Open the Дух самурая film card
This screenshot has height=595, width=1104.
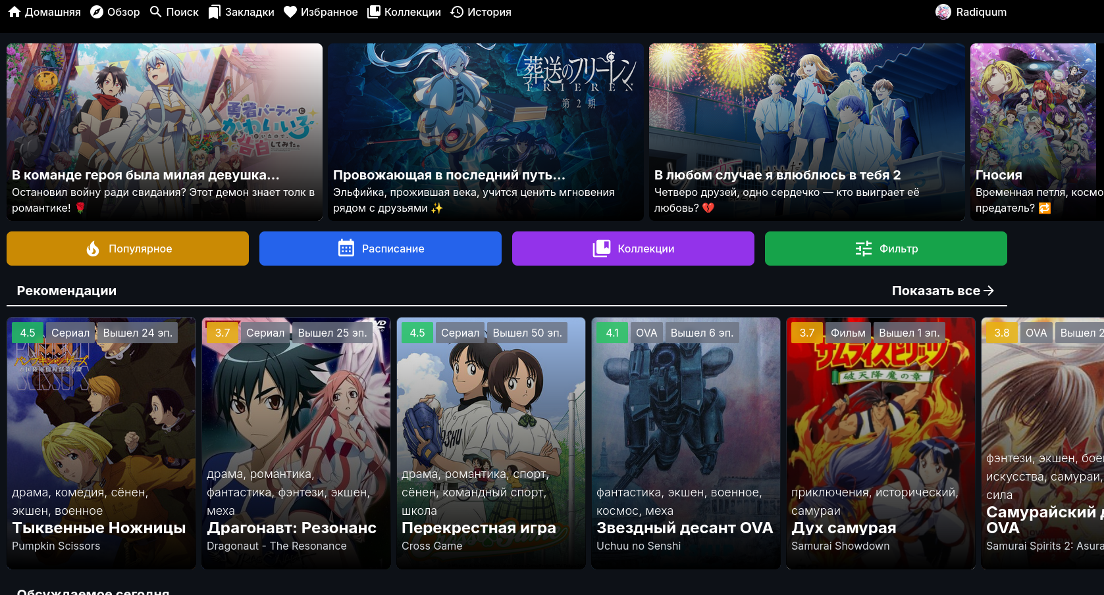pos(880,442)
